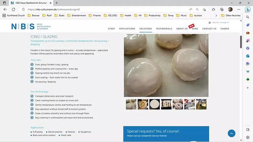The height and width of the screenshot is (142, 253).
Task: Show more bookmarks chevron
Action: 216,15
